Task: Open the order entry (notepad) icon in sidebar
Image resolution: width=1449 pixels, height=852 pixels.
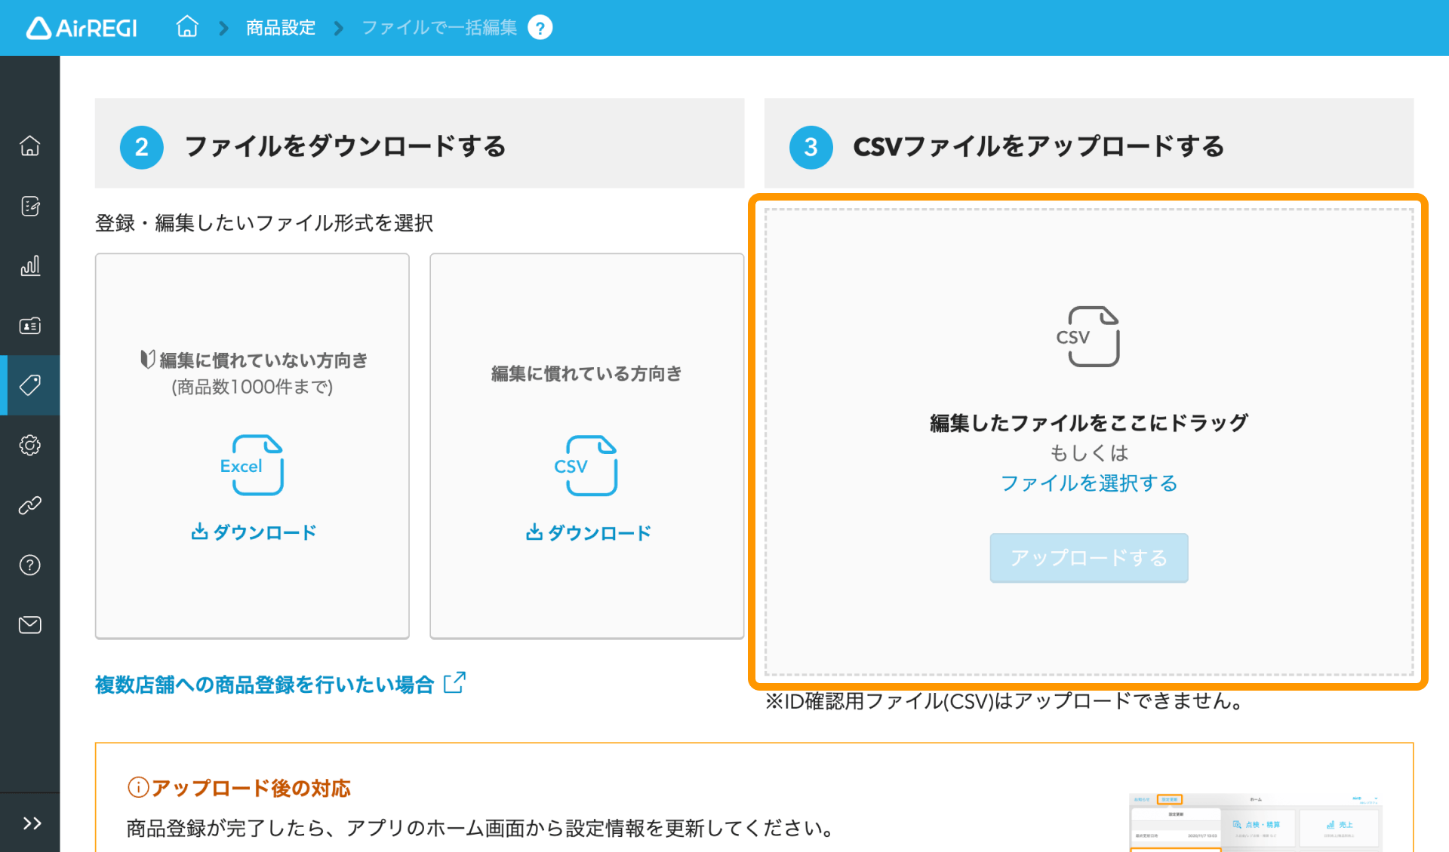Action: pos(30,206)
